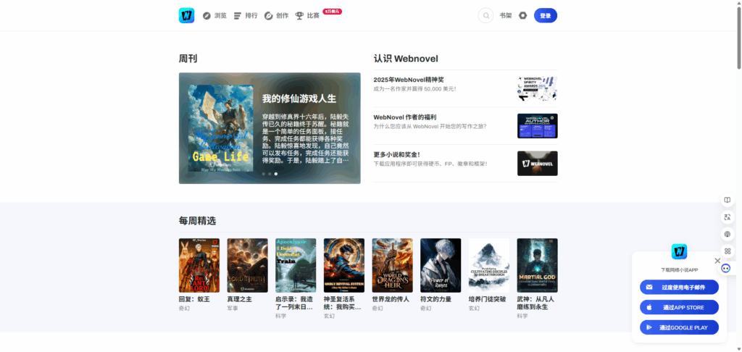
Task: Click the 符文的力量 title text
Action: point(435,299)
